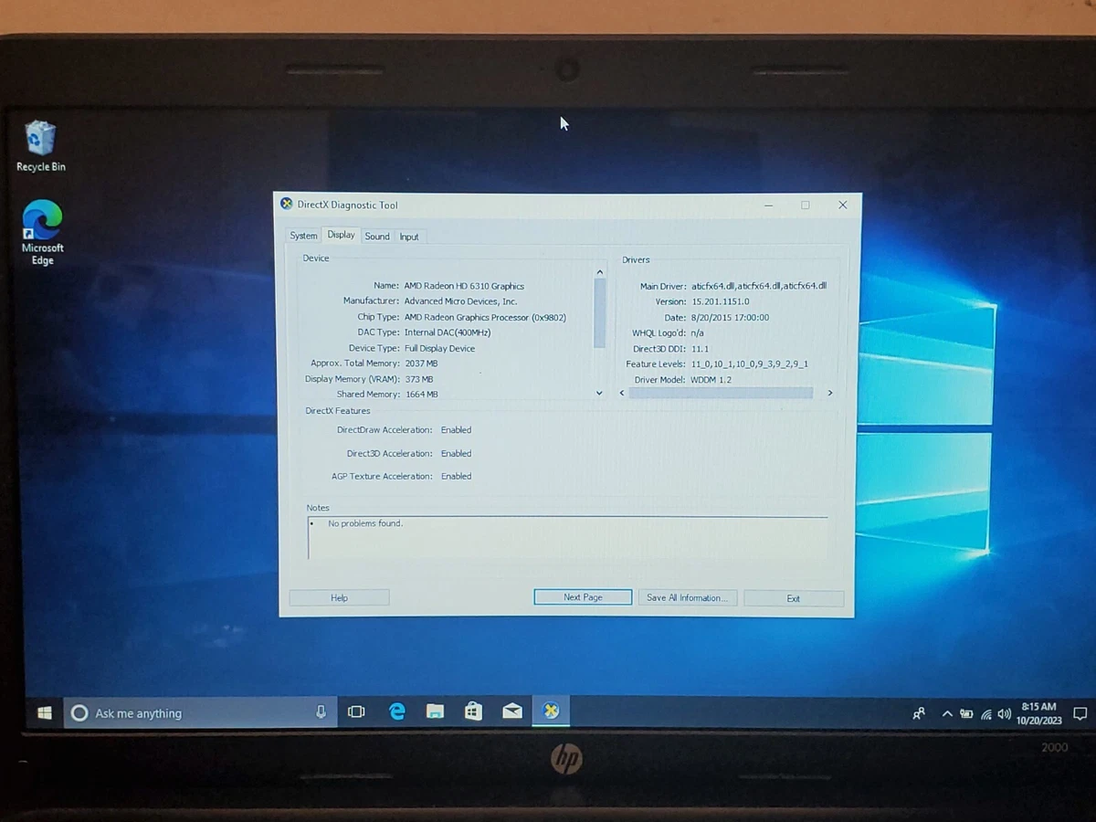The image size is (1096, 822).
Task: Click the Help button
Action: tap(339, 597)
